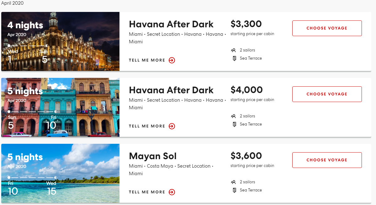Click the sailors icon on the Mayan Sol card
Image resolution: width=376 pixels, height=205 pixels.
coord(233,182)
